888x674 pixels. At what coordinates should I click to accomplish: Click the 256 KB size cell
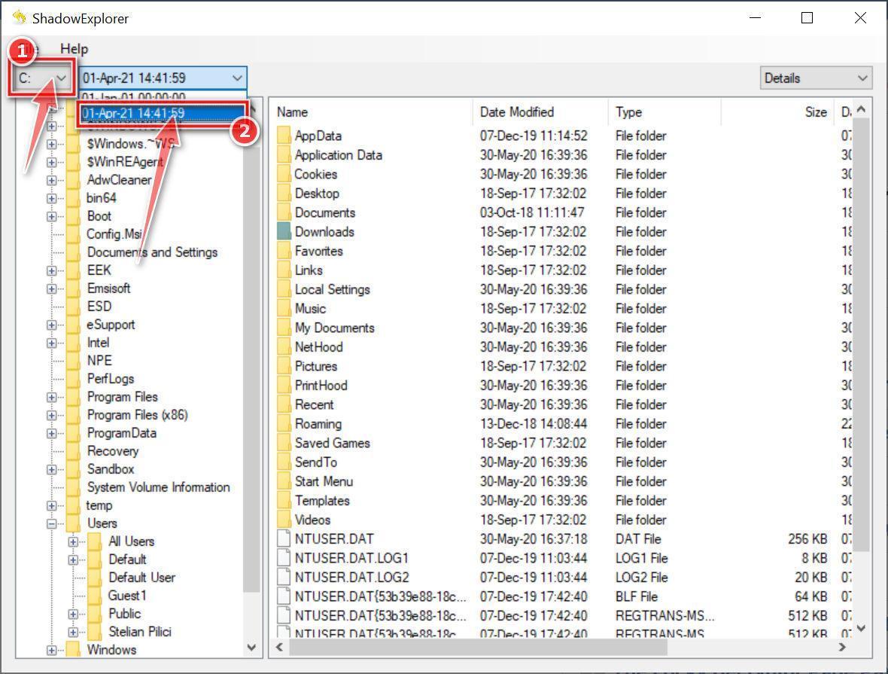[x=807, y=538]
